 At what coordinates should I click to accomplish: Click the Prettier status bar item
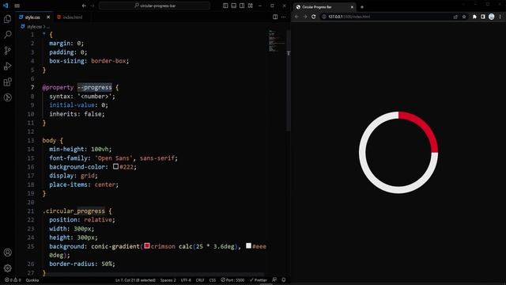259,280
